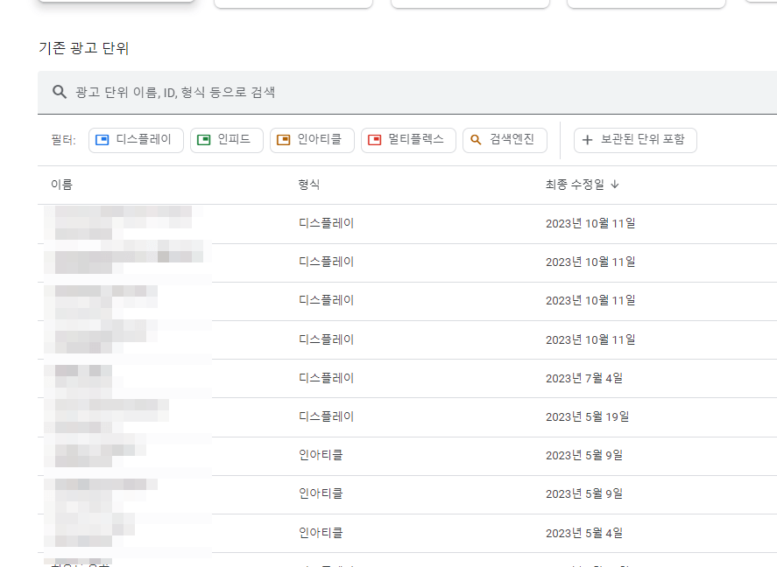
Task: Reverse sorting on the 최종 수정일 column
Action: [578, 185]
